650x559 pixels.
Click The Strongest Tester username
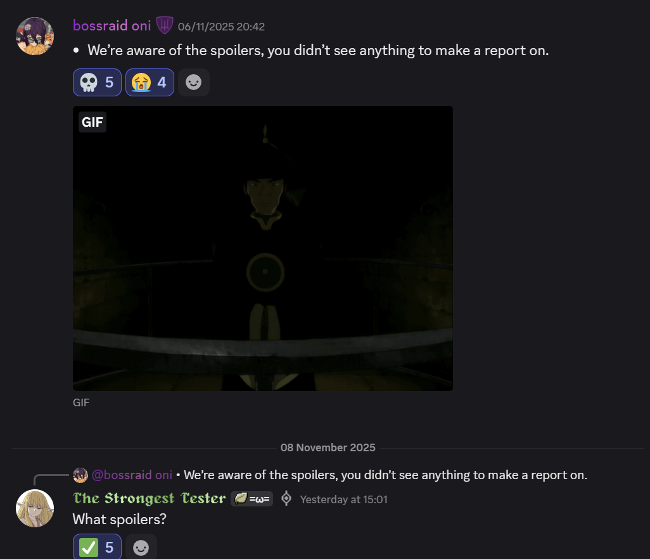(150, 498)
